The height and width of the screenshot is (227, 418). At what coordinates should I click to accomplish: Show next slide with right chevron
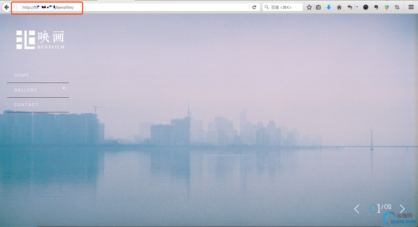pyautogui.click(x=402, y=209)
